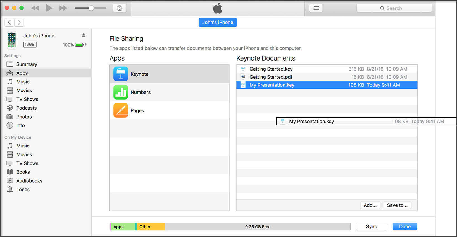Select Pages in the Apps list
The image size is (457, 237).
[x=169, y=110]
